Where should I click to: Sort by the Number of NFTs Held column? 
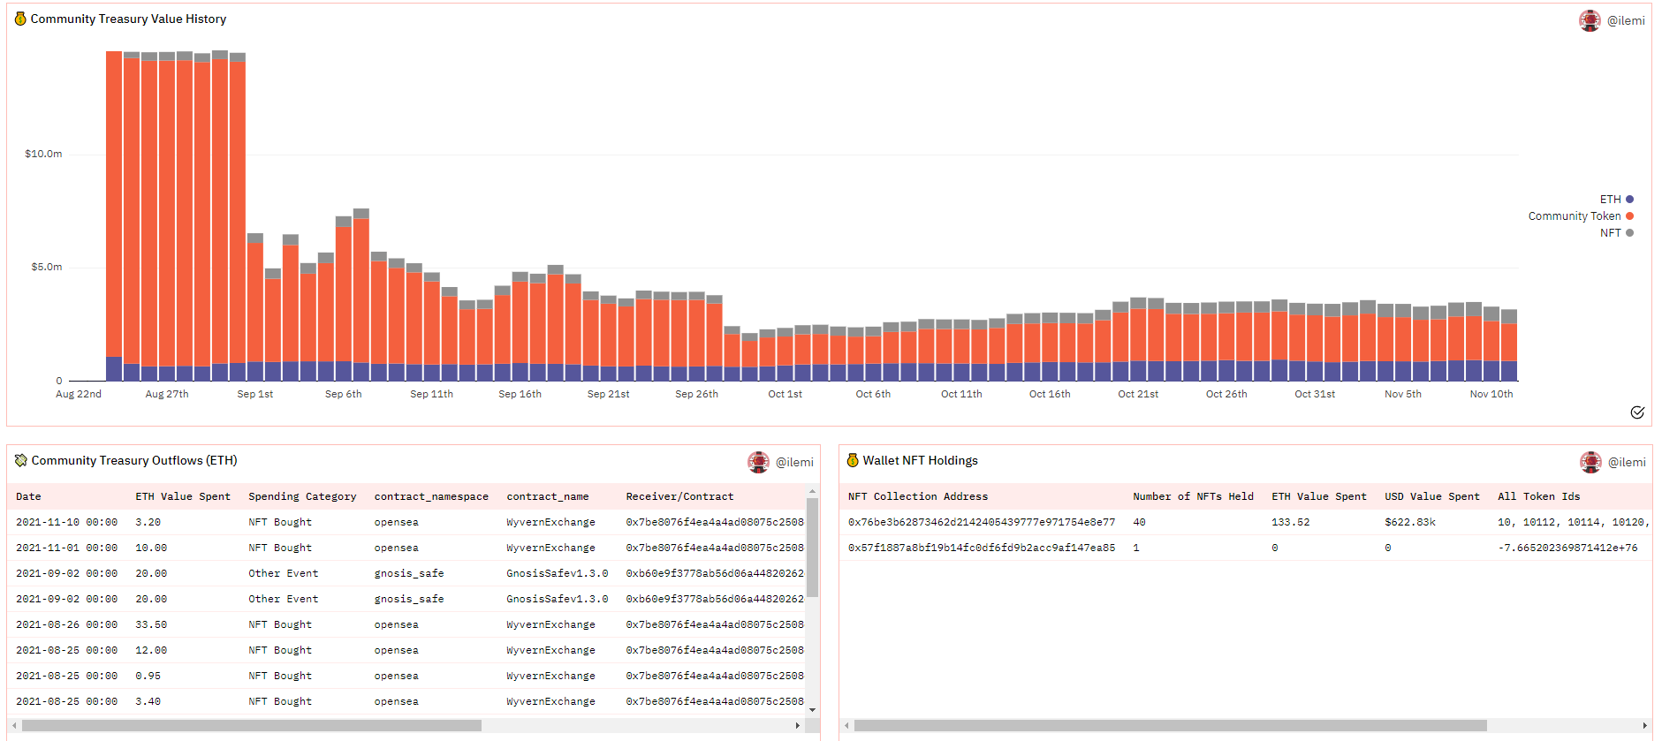pyautogui.click(x=1194, y=496)
